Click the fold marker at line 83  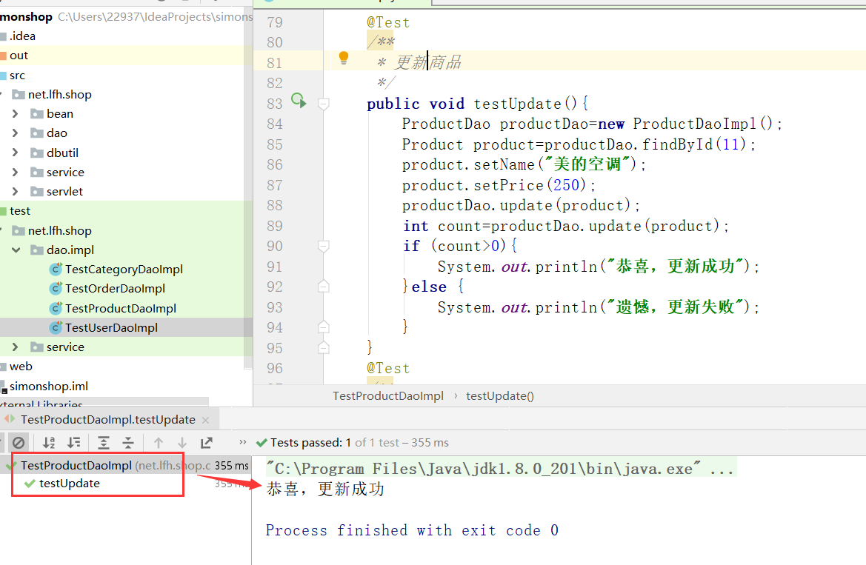[324, 104]
